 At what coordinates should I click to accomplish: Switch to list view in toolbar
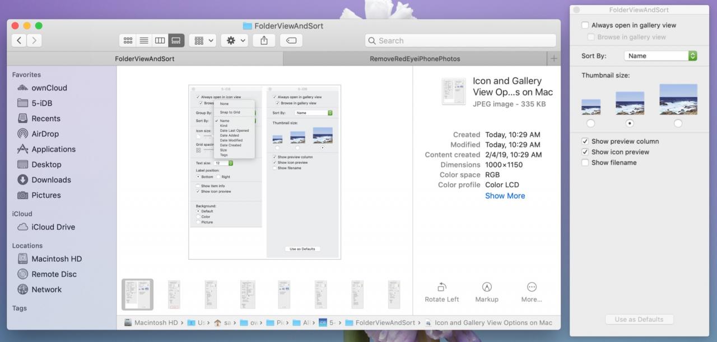click(x=144, y=40)
